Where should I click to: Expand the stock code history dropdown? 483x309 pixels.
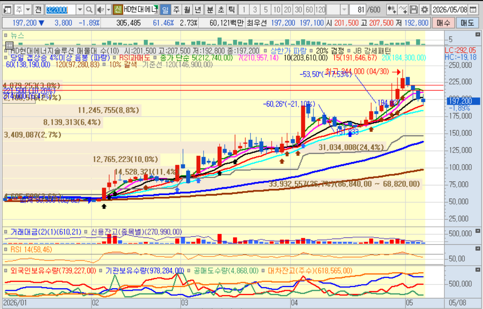[80, 9]
